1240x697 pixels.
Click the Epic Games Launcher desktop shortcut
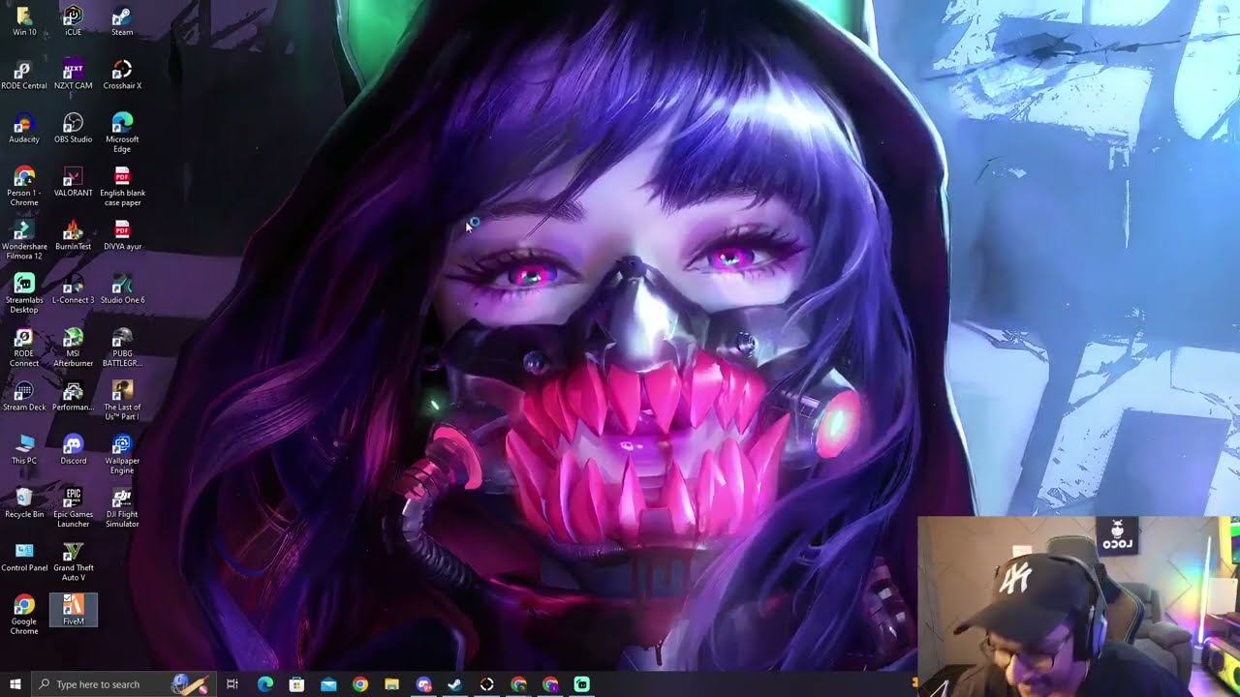tap(74, 508)
